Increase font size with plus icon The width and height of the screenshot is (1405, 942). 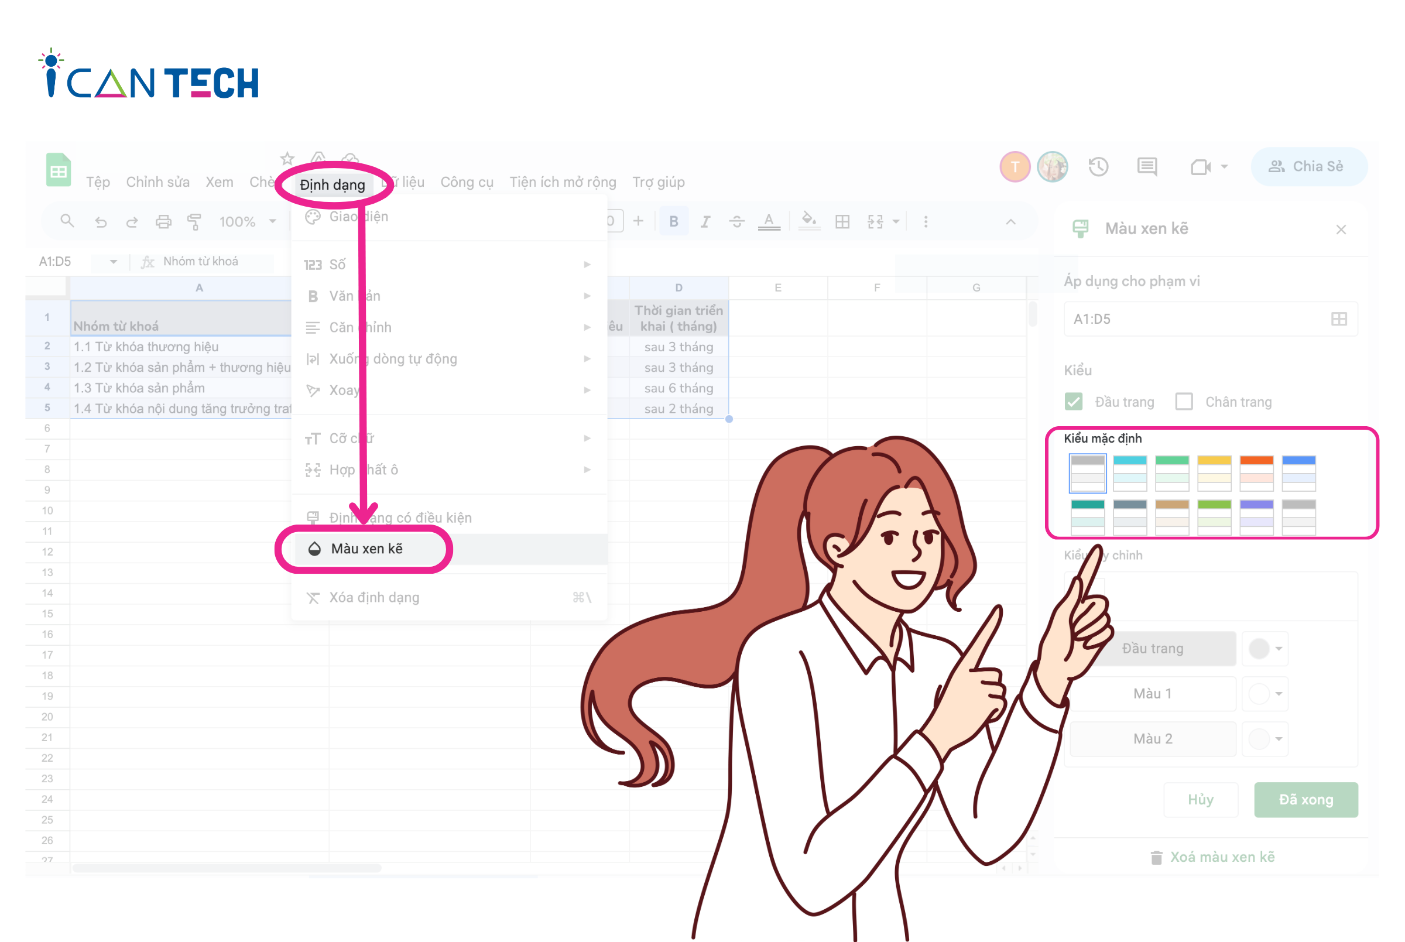(638, 222)
